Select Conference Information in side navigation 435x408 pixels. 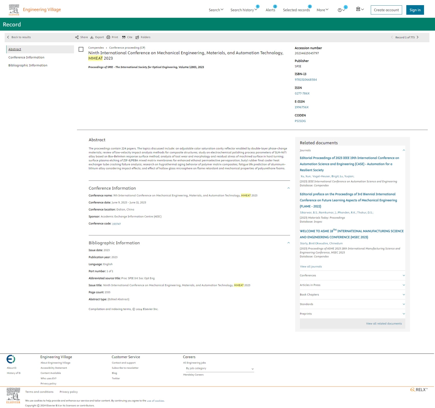tap(26, 57)
